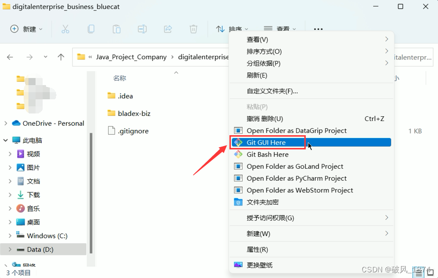Click the navigation pane scrollbar
The height and width of the screenshot is (278, 438).
(91, 192)
